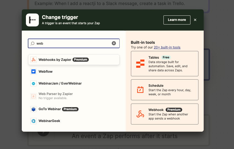234x149 pixels.
Task: Close the Change trigger dialog
Action: (195, 20)
